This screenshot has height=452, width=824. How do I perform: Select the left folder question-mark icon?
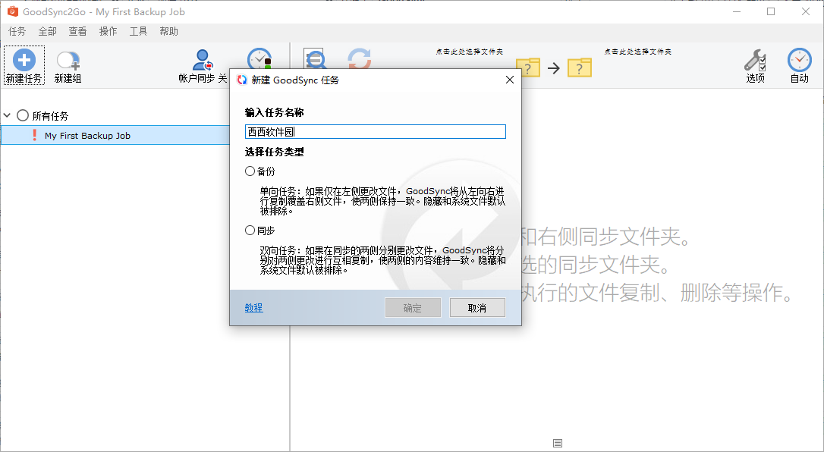click(x=527, y=67)
